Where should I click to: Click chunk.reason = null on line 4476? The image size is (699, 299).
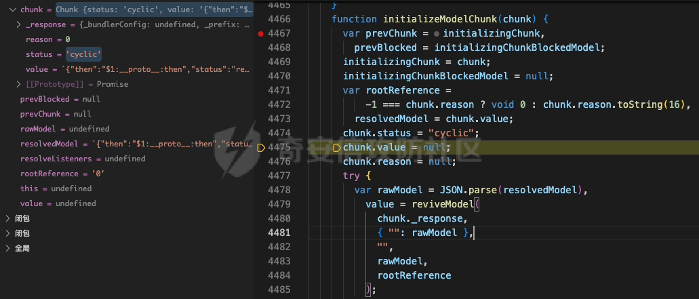(397, 162)
